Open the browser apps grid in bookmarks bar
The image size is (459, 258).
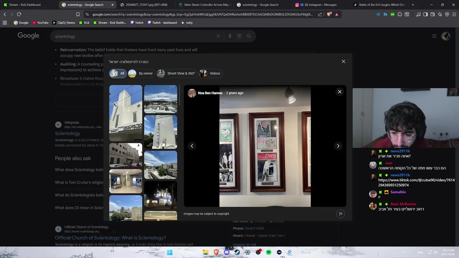(x=5, y=23)
